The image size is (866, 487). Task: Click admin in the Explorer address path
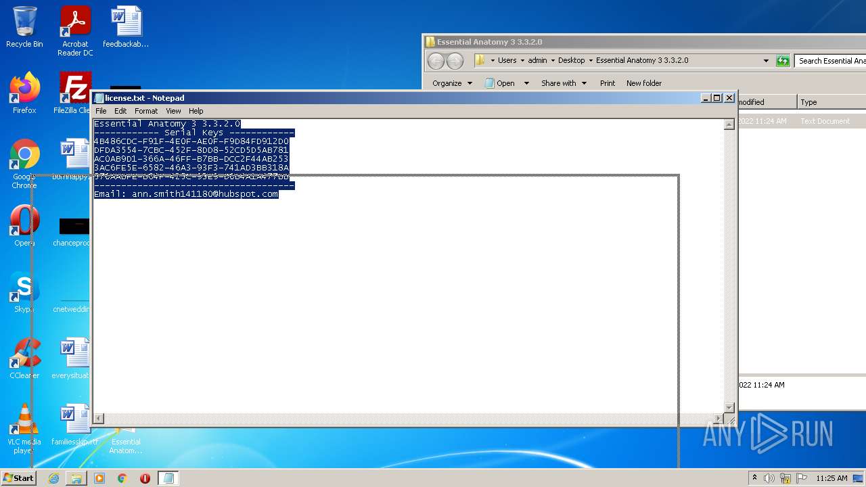click(x=537, y=60)
